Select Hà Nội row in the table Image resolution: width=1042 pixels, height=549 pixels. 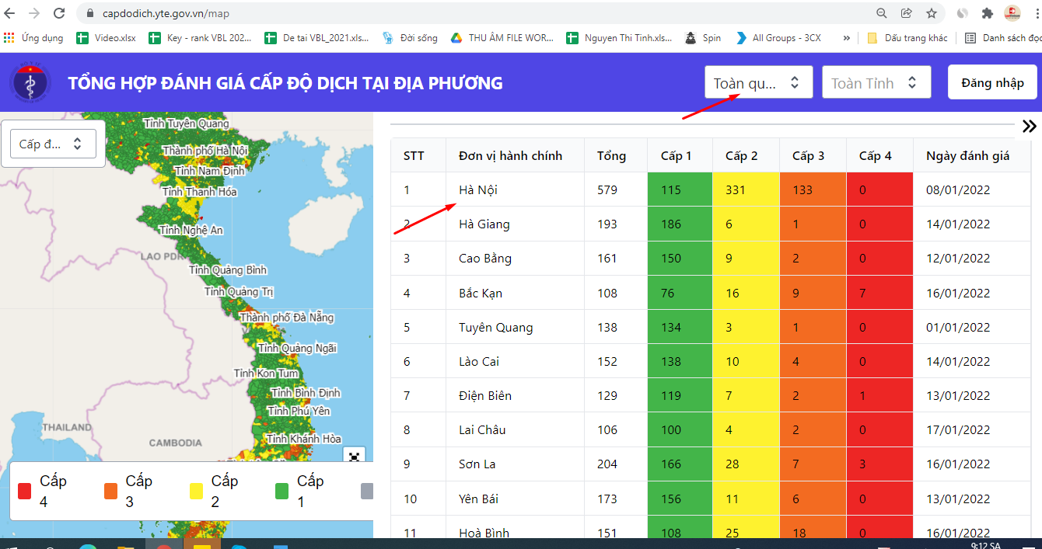[477, 189]
